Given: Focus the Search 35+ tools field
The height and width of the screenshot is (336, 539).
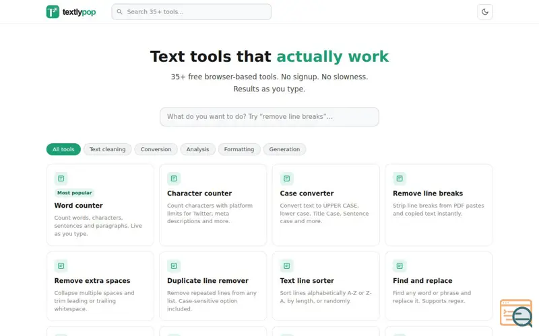Looking at the screenshot, I should pyautogui.click(x=191, y=11).
